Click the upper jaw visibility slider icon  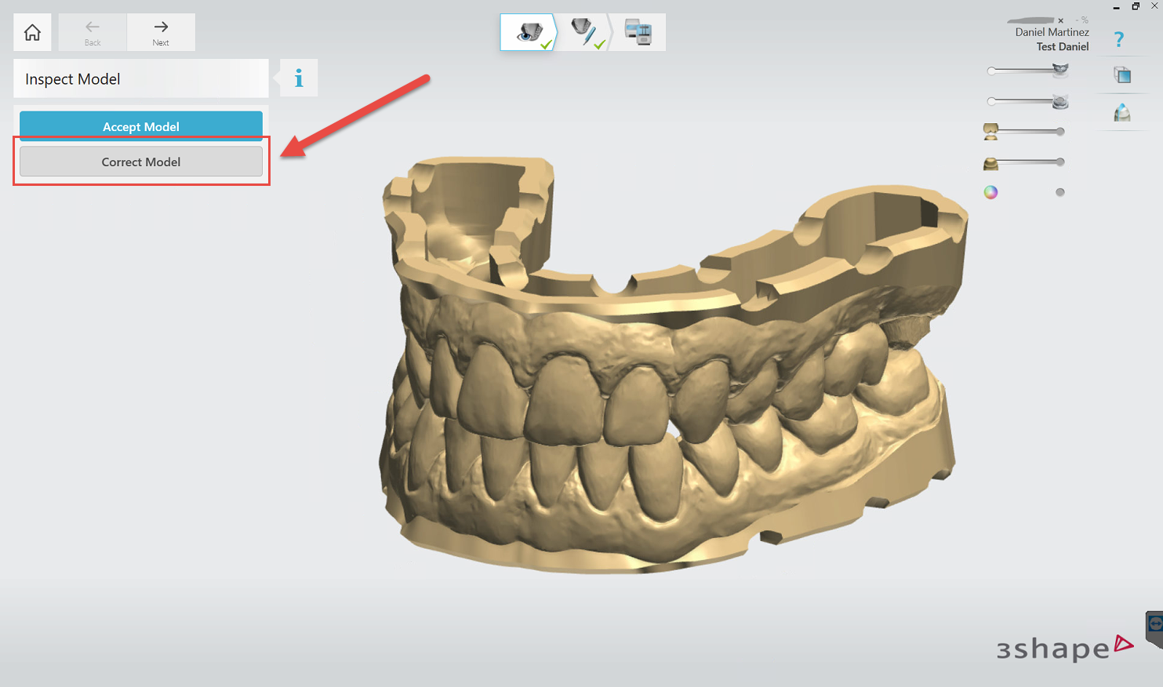pos(1060,69)
